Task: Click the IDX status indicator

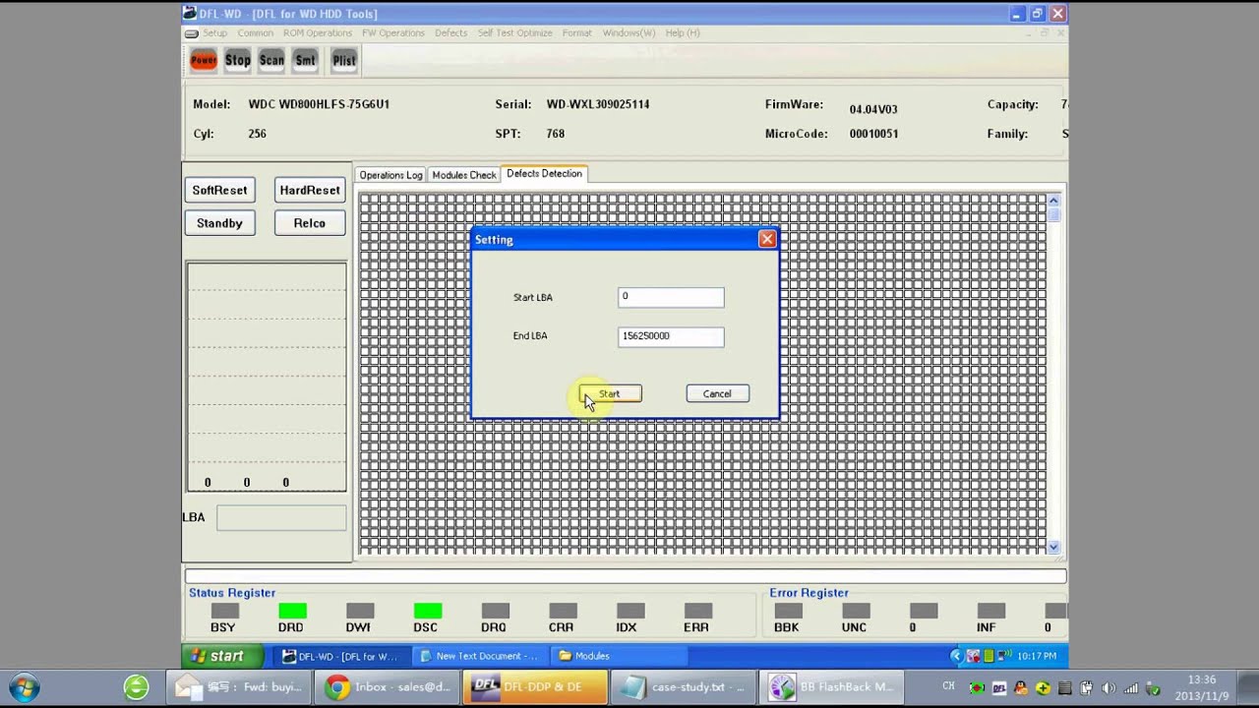Action: pyautogui.click(x=630, y=611)
